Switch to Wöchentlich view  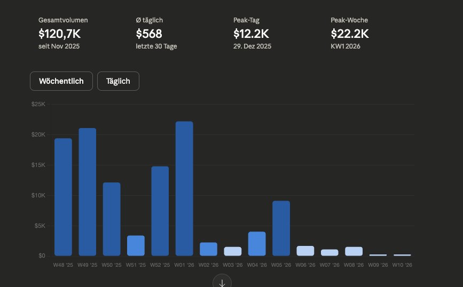pos(61,81)
